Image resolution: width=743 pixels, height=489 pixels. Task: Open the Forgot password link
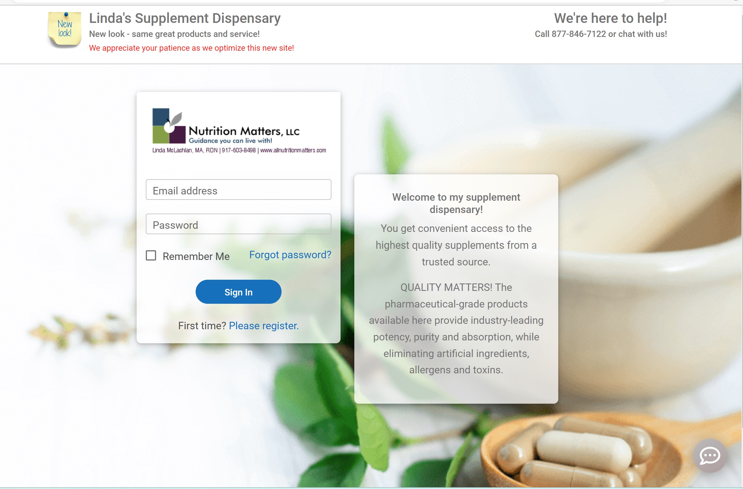point(290,255)
